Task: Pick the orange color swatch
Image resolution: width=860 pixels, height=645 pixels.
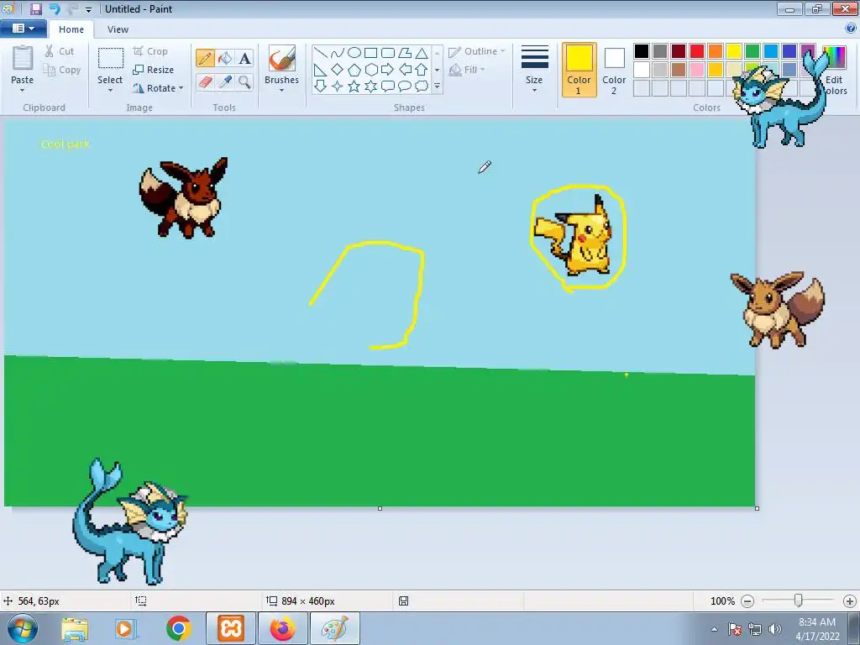Action: (x=716, y=51)
